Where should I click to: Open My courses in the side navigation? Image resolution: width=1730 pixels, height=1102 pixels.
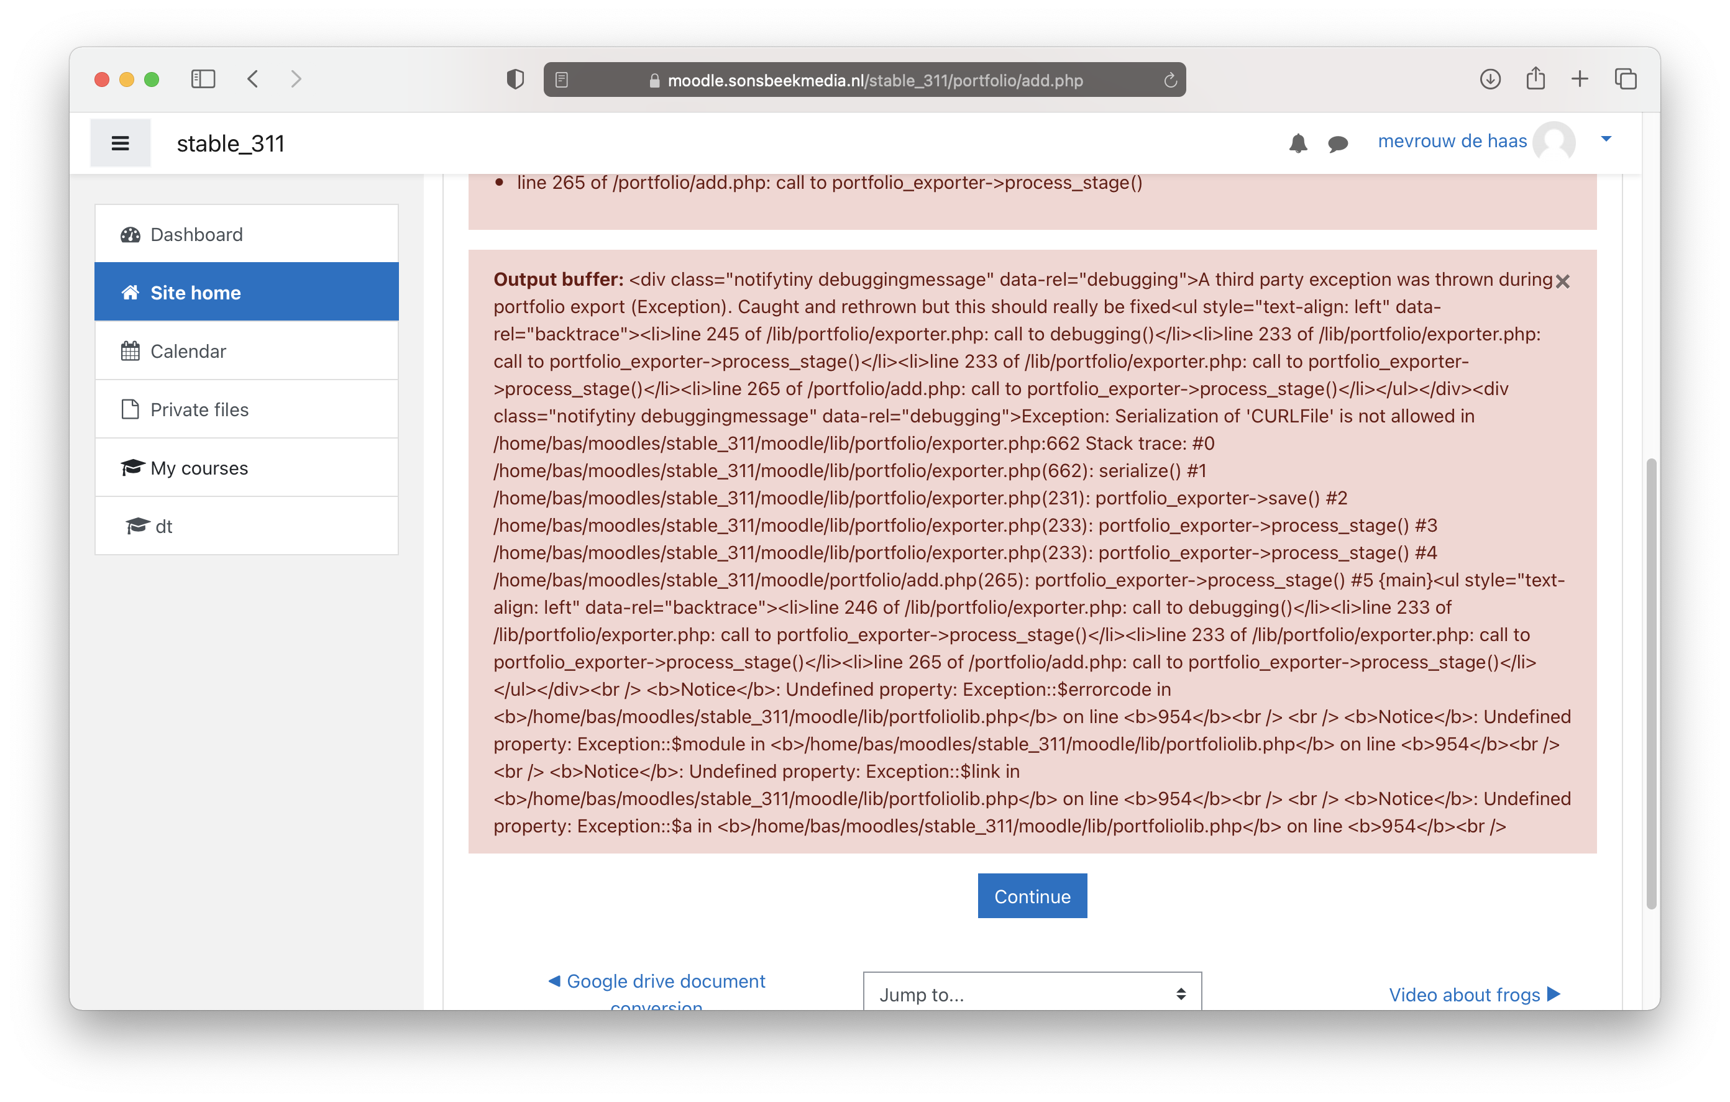pyautogui.click(x=247, y=468)
